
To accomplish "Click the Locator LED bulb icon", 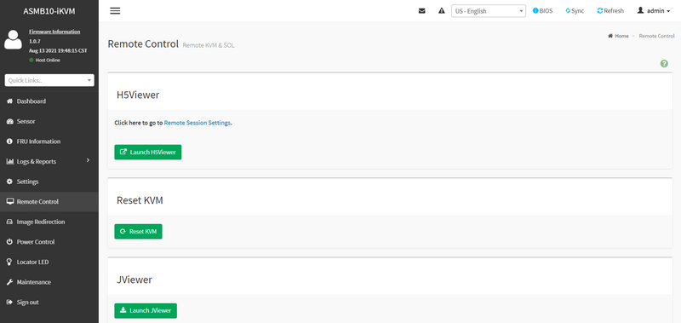I will (x=9, y=262).
